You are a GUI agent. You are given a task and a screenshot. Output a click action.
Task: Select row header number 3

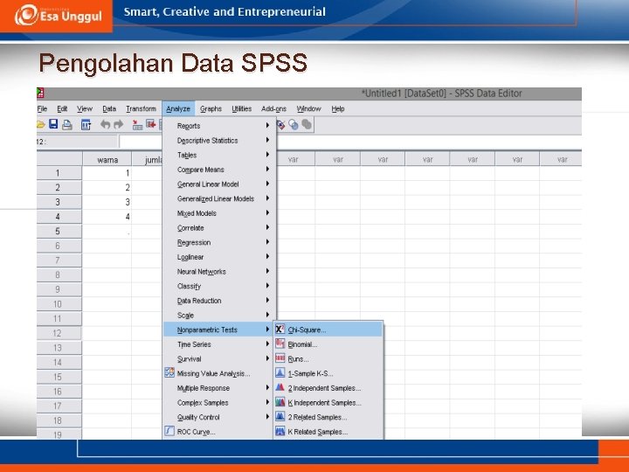[x=59, y=202]
